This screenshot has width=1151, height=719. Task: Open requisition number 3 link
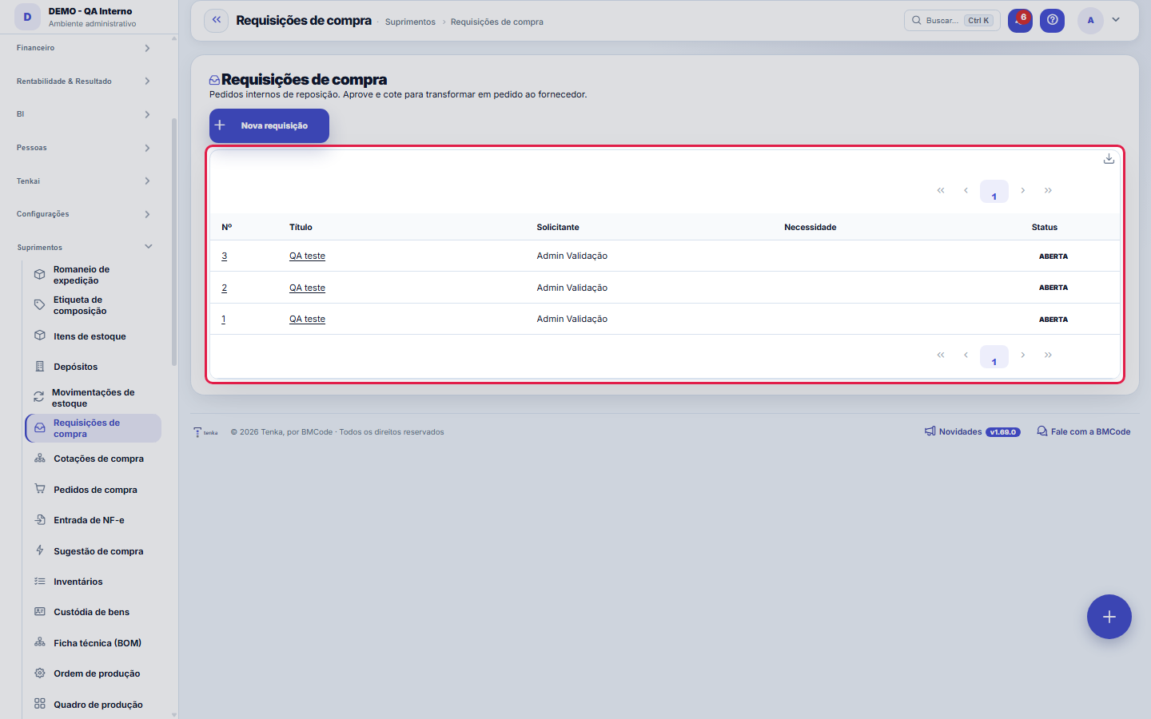(225, 256)
